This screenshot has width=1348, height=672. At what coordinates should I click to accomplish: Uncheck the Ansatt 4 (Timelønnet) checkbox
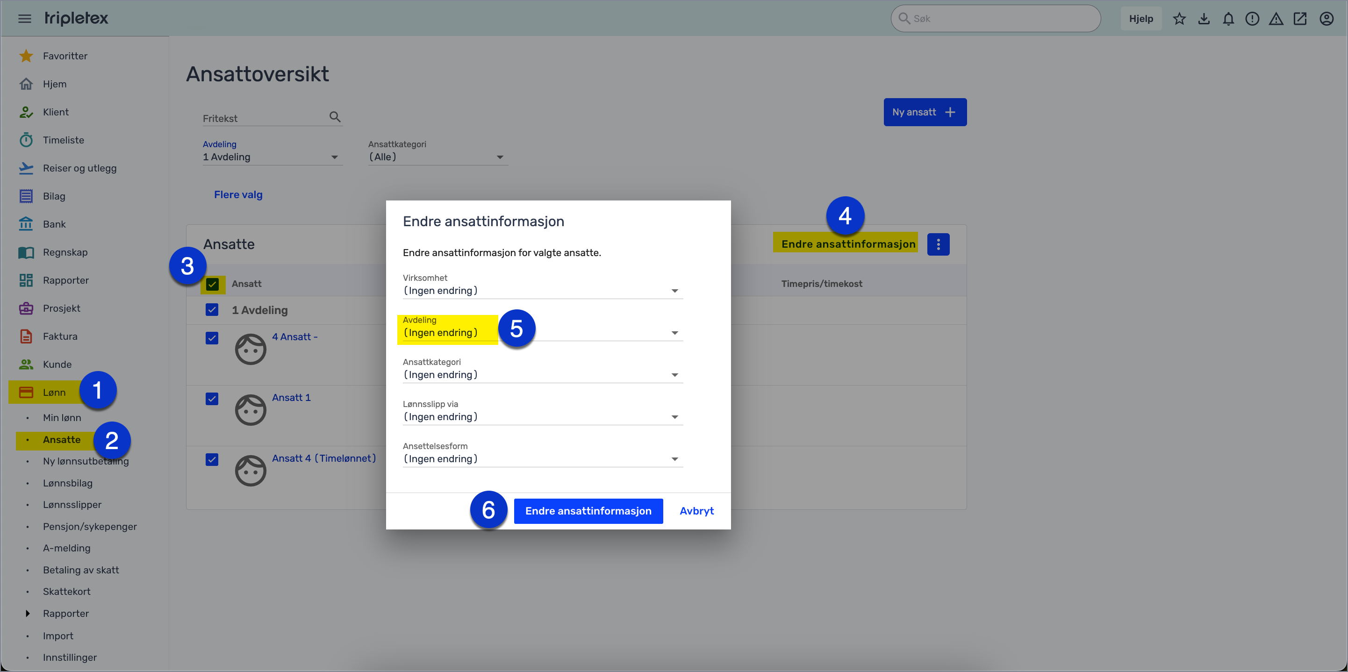coord(212,459)
